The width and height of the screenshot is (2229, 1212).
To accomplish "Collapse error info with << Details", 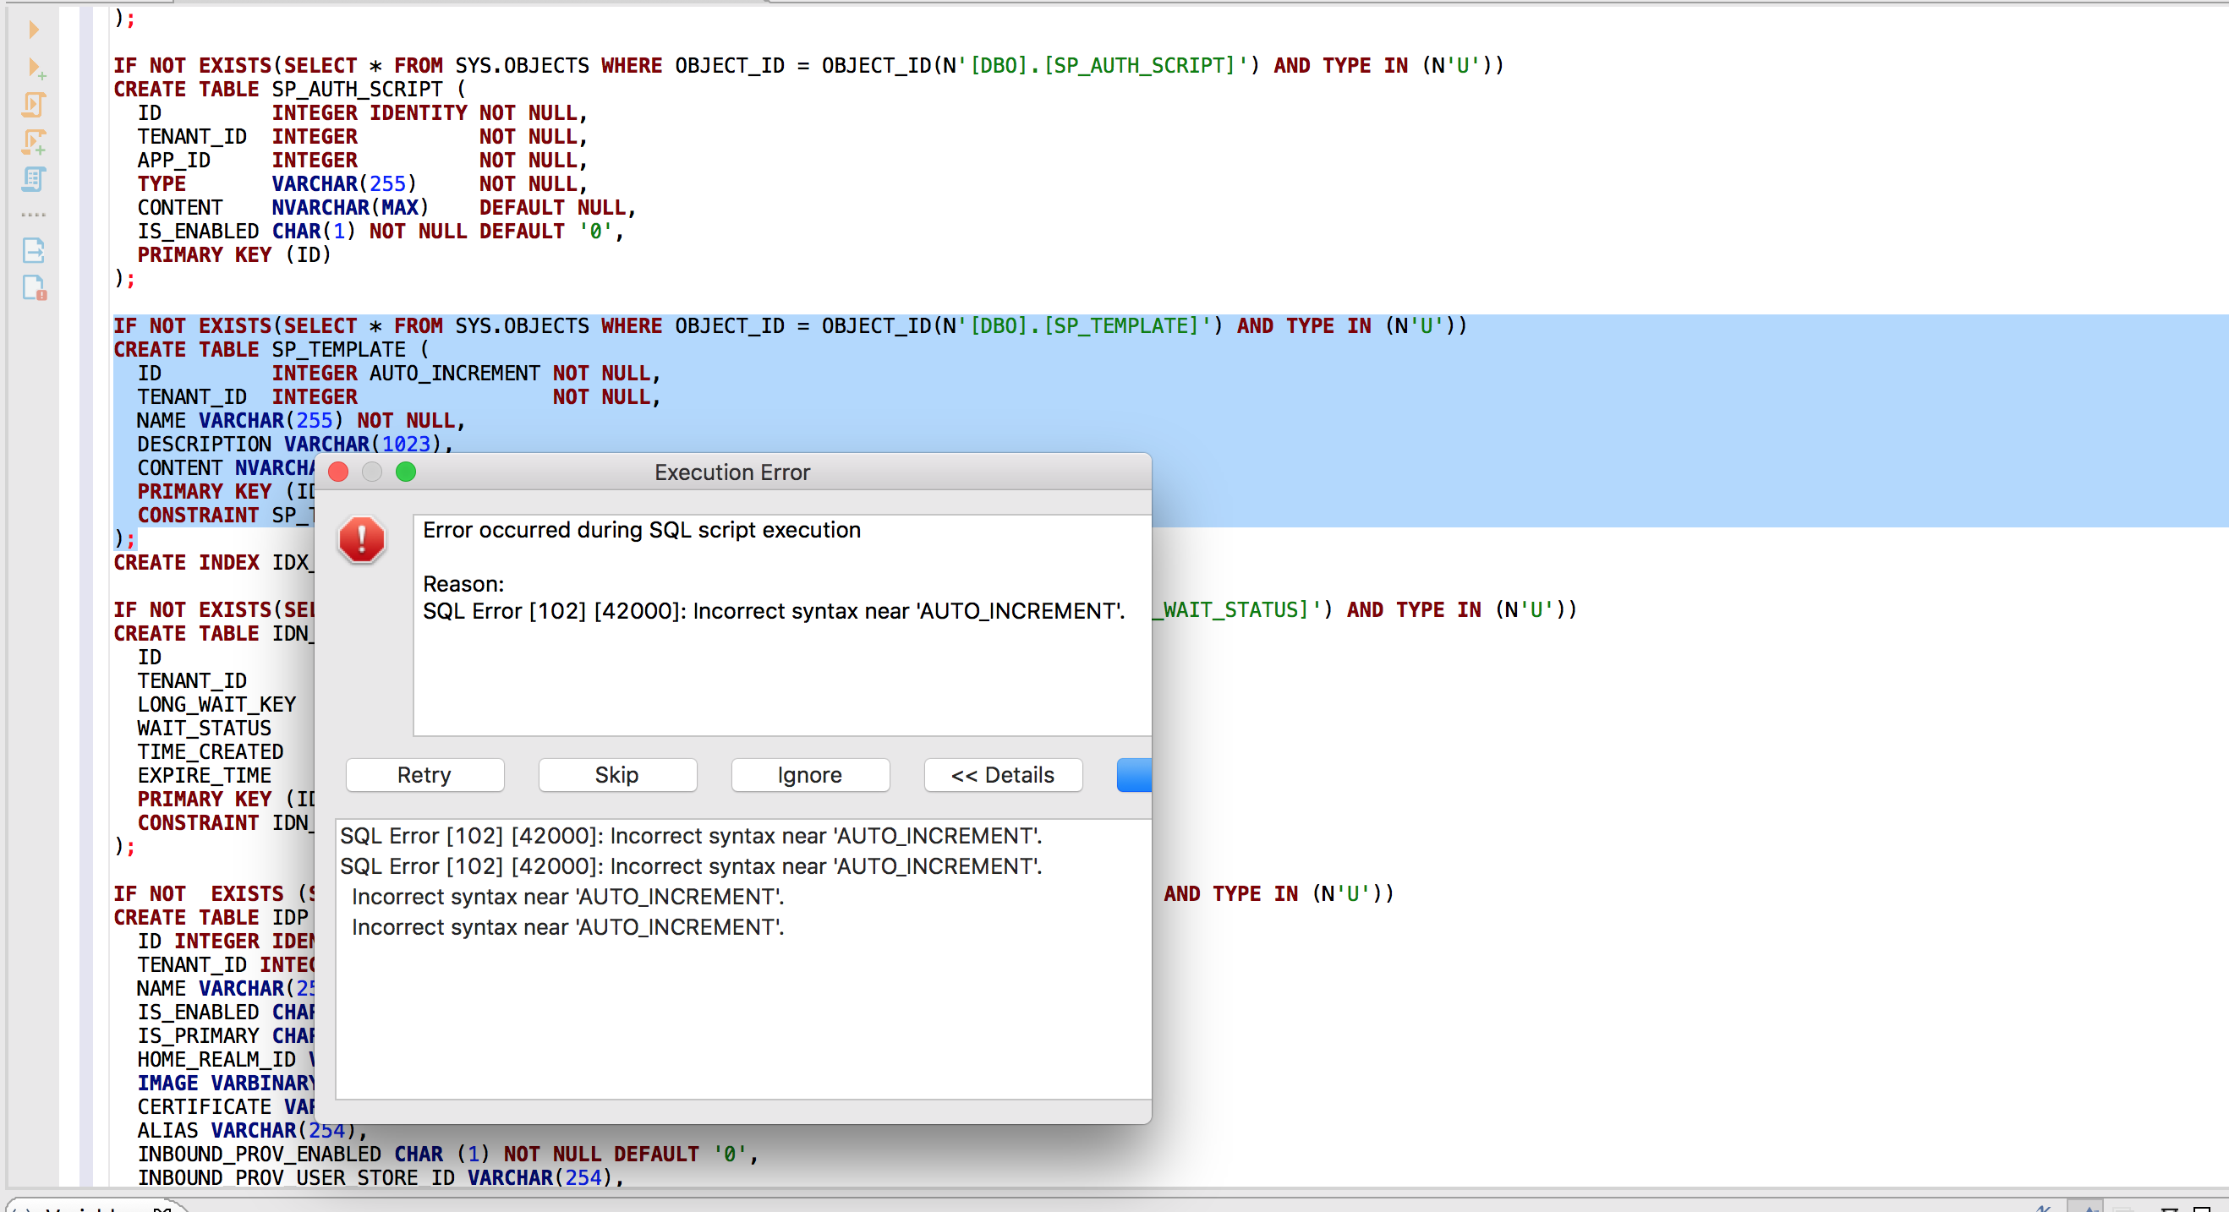I will tap(1002, 775).
